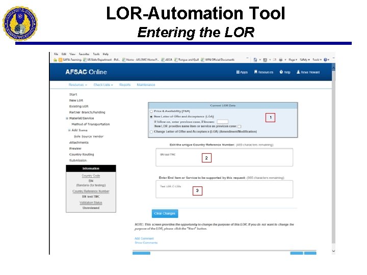Select Attachments in the sidebar

78,143
